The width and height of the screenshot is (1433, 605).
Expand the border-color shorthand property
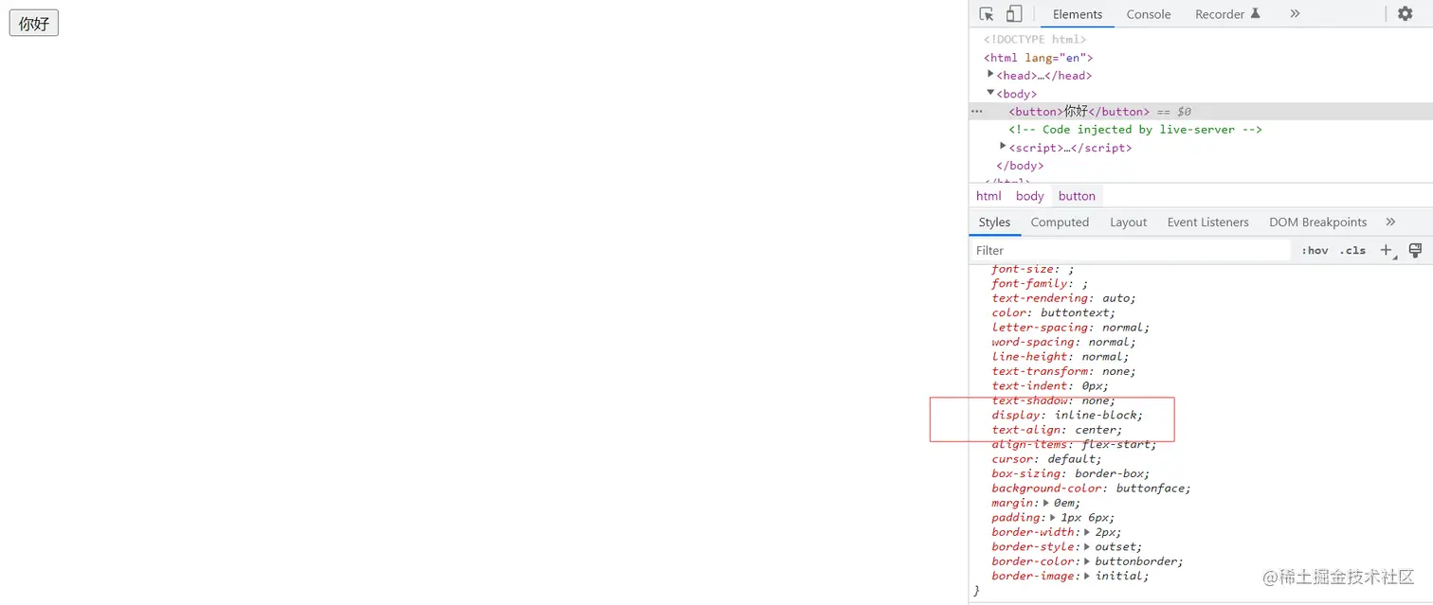pyautogui.click(x=1087, y=561)
